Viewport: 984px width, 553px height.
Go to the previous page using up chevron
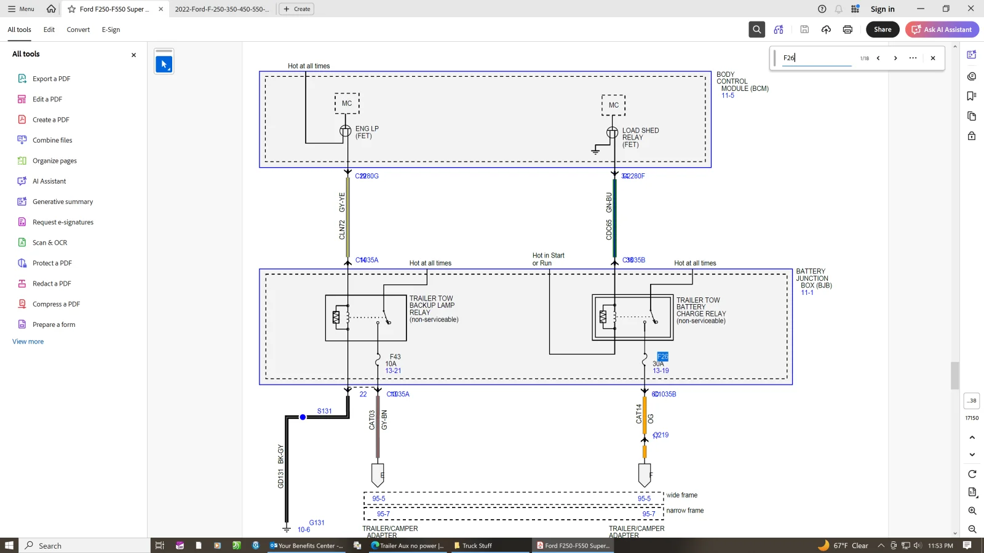tap(972, 437)
